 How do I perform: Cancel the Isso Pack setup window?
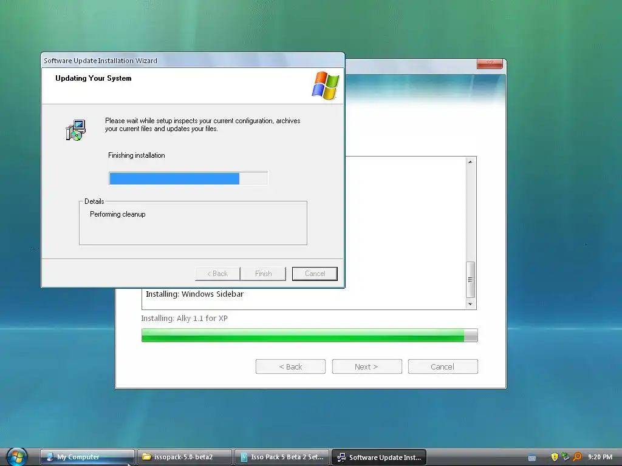click(x=443, y=366)
